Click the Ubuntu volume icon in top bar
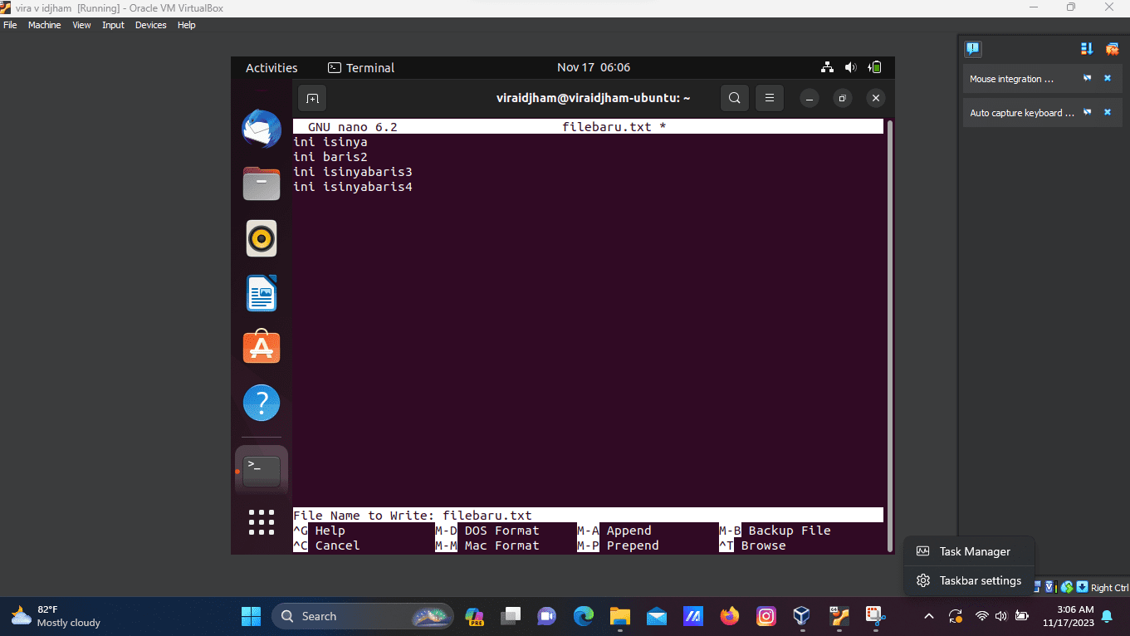This screenshot has width=1130, height=636. [x=850, y=67]
